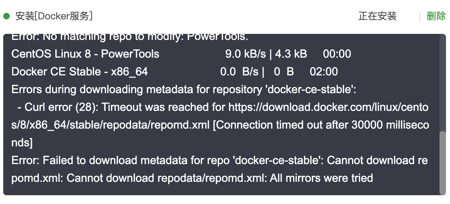Image resolution: width=450 pixels, height=204 pixels.
Task: Click the download.docker.com URL in the log
Action: click(x=329, y=107)
